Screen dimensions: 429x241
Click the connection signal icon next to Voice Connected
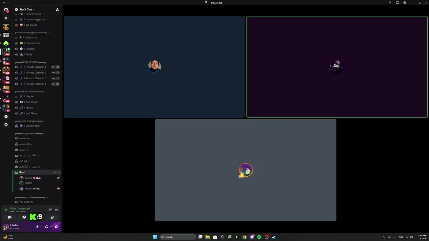tap(6, 210)
